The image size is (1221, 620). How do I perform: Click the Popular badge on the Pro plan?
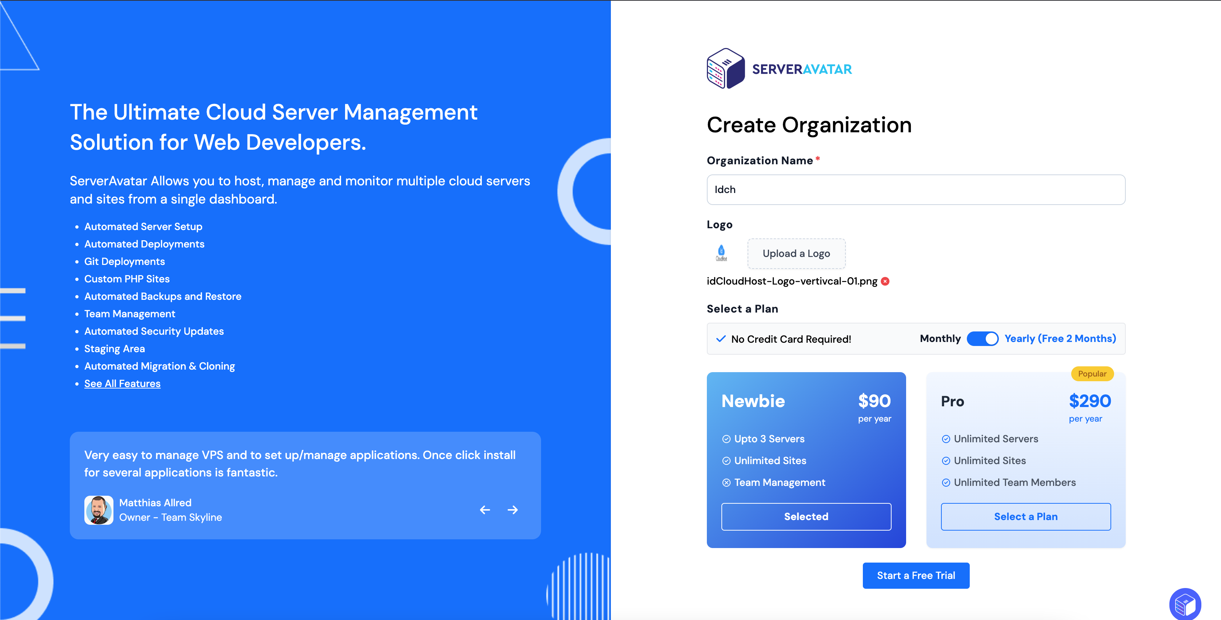(1092, 374)
